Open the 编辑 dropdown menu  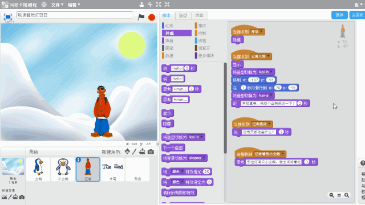point(74,5)
